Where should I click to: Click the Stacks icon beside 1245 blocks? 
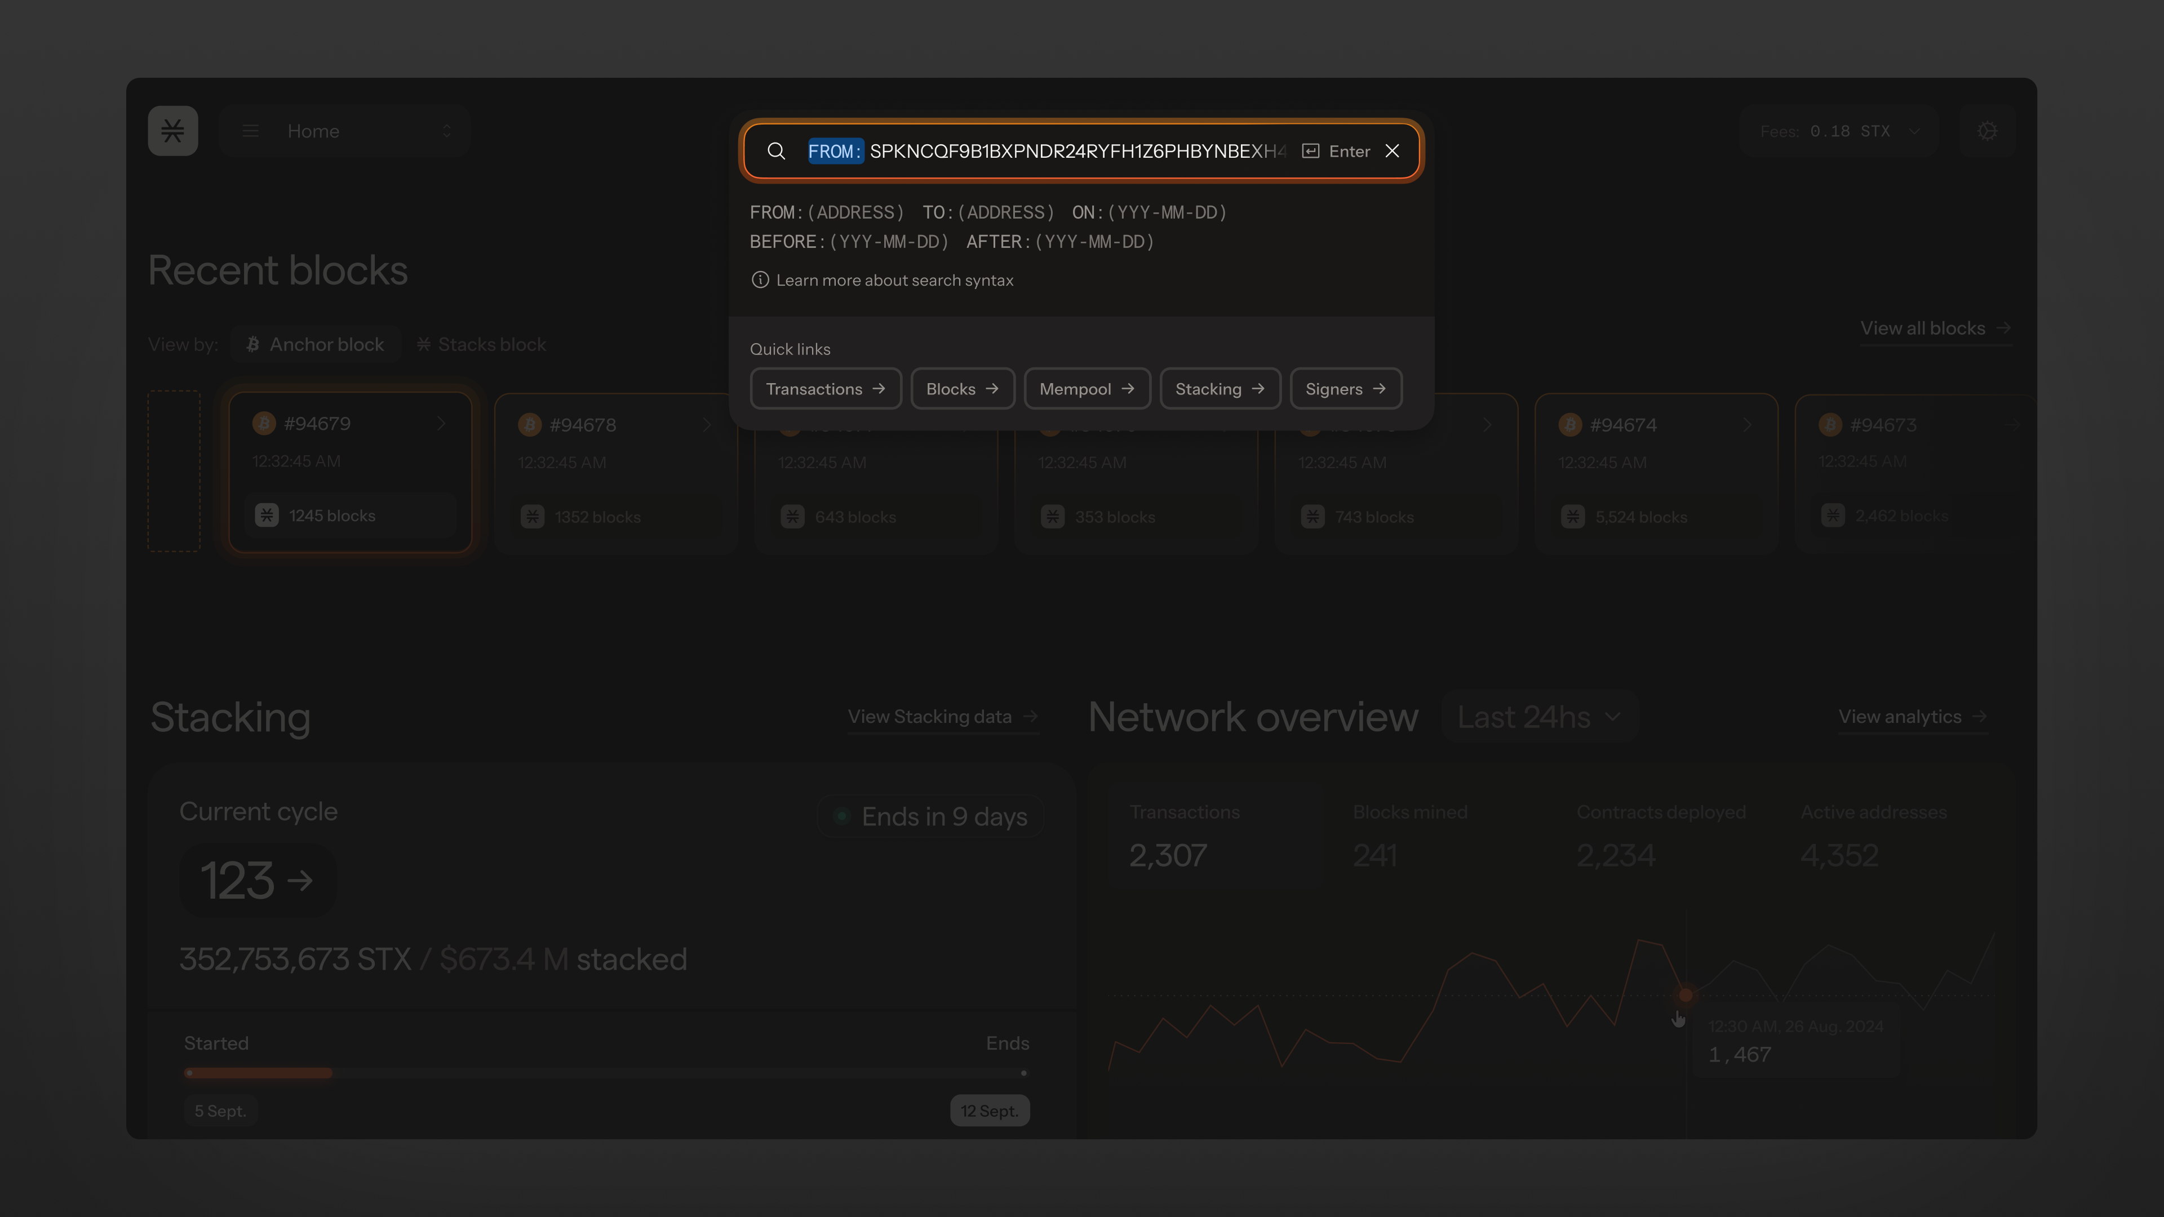[267, 516]
